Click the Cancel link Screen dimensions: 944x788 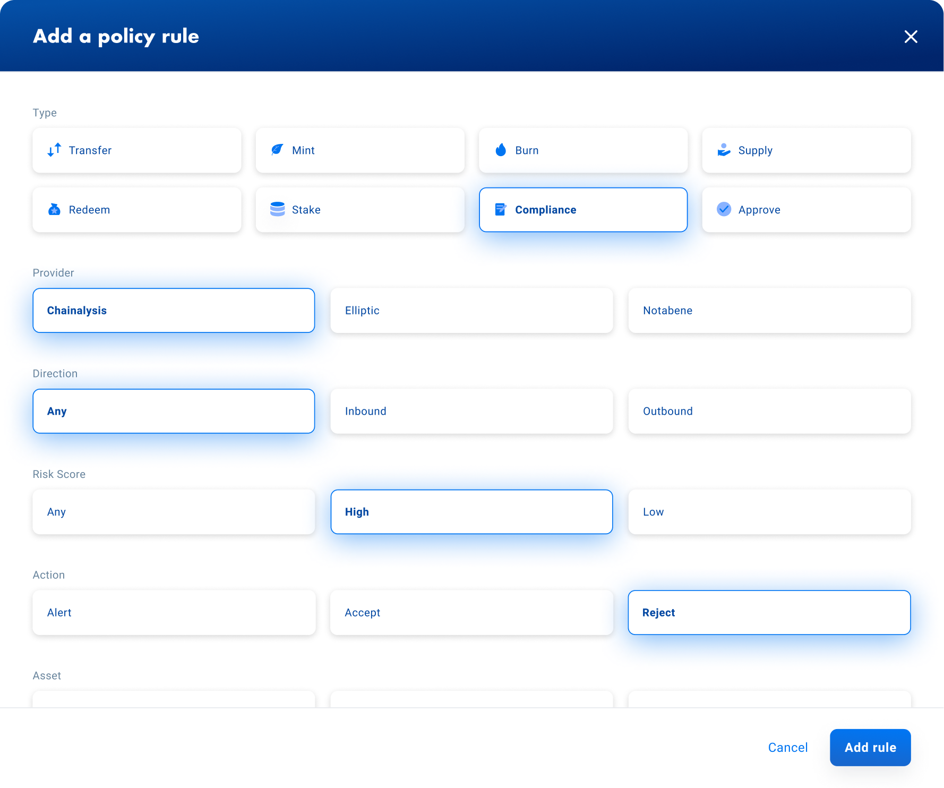(x=788, y=747)
